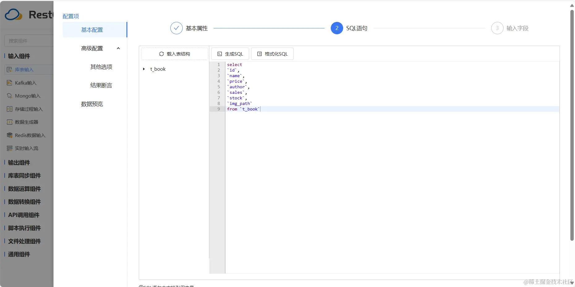The width and height of the screenshot is (575, 287).
Task: Click the `img_path` text on line 8
Action: click(x=240, y=103)
